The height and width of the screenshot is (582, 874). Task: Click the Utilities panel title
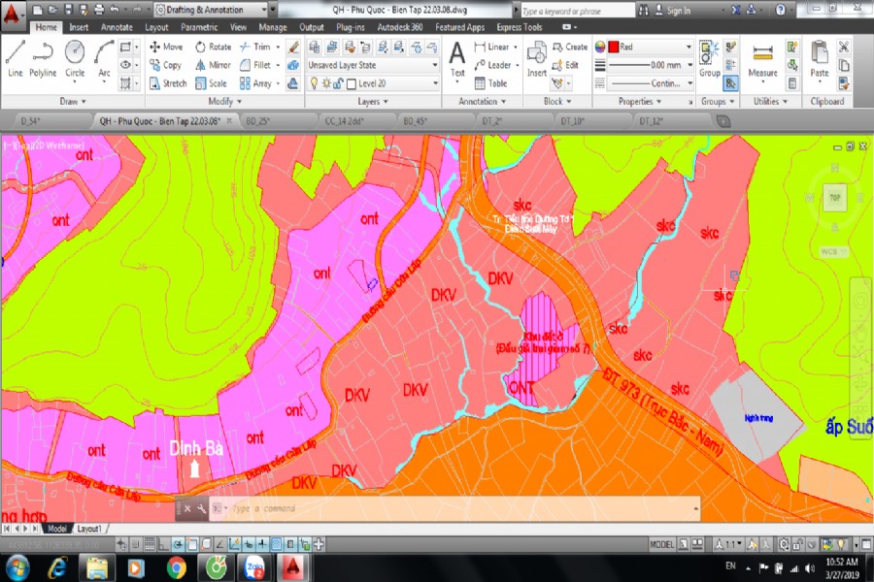[770, 101]
